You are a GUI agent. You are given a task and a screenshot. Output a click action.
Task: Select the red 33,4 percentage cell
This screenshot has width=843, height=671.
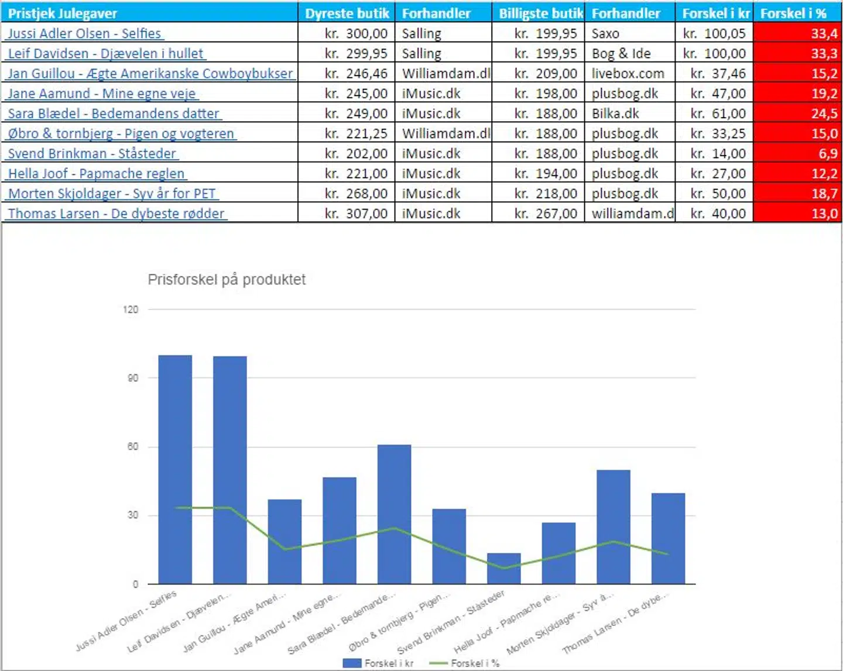click(797, 33)
